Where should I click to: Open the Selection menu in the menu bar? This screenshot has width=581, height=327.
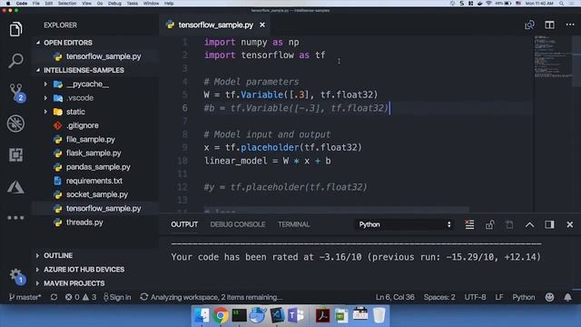tap(67, 4)
